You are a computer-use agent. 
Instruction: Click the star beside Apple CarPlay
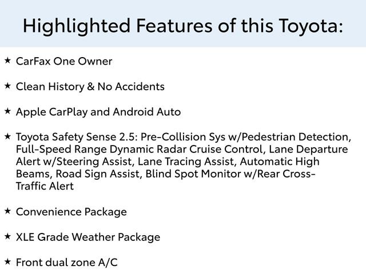tap(7, 111)
